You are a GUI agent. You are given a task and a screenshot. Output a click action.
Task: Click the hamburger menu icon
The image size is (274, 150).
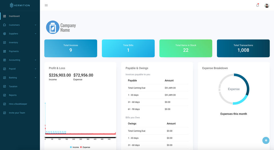click(x=46, y=5)
